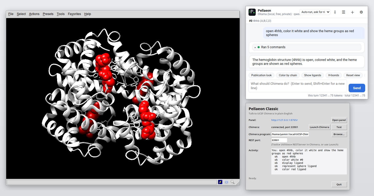Viewport: 374px width, 196px height.
Task: Open Pellaeon settings gear
Action: [x=361, y=12]
